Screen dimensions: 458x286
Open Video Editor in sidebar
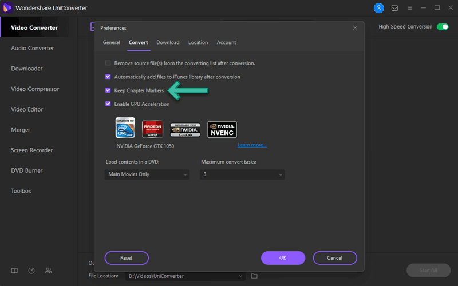pyautogui.click(x=27, y=109)
